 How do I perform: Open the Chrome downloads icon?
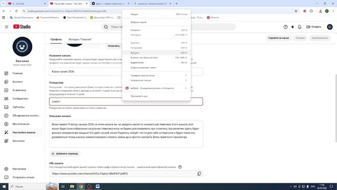point(320,11)
